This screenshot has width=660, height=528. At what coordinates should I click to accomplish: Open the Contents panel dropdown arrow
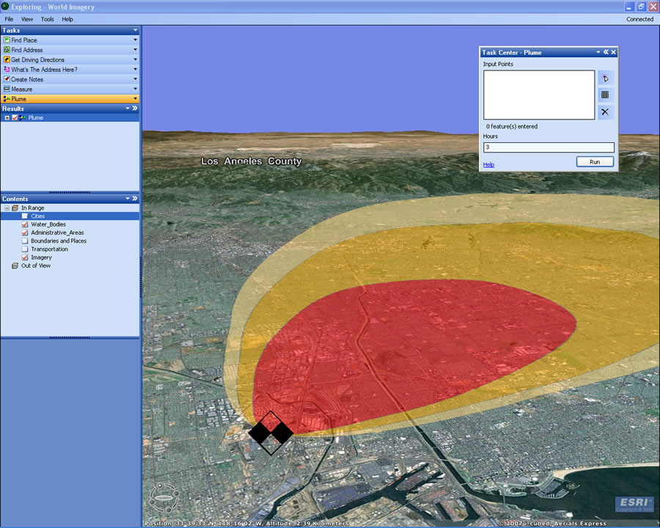click(x=128, y=198)
